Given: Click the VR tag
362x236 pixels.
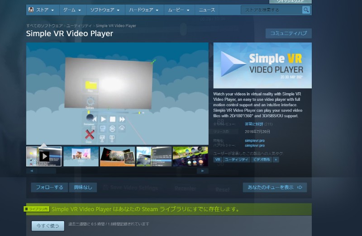Looking at the screenshot, I should tap(218, 160).
